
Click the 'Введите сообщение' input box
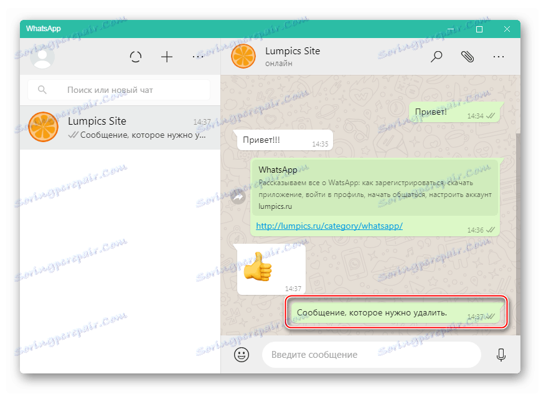[372, 355]
